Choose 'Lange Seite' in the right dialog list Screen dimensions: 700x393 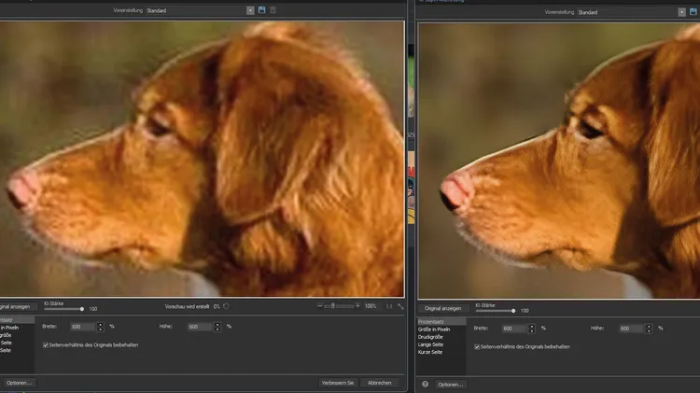[x=432, y=345]
